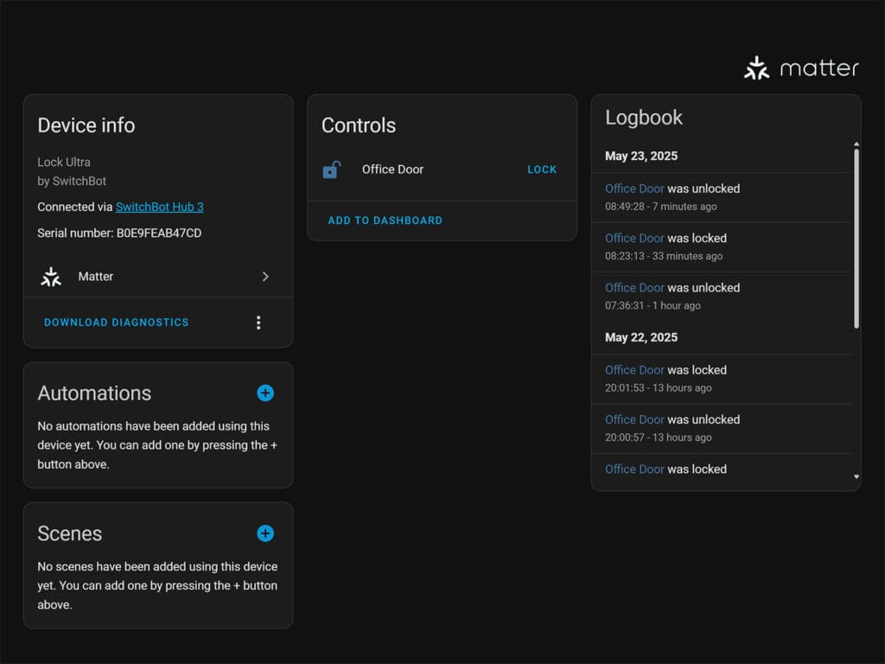Click the unlocked padlock icon for Office Door
This screenshot has height=664, width=885.
point(331,169)
